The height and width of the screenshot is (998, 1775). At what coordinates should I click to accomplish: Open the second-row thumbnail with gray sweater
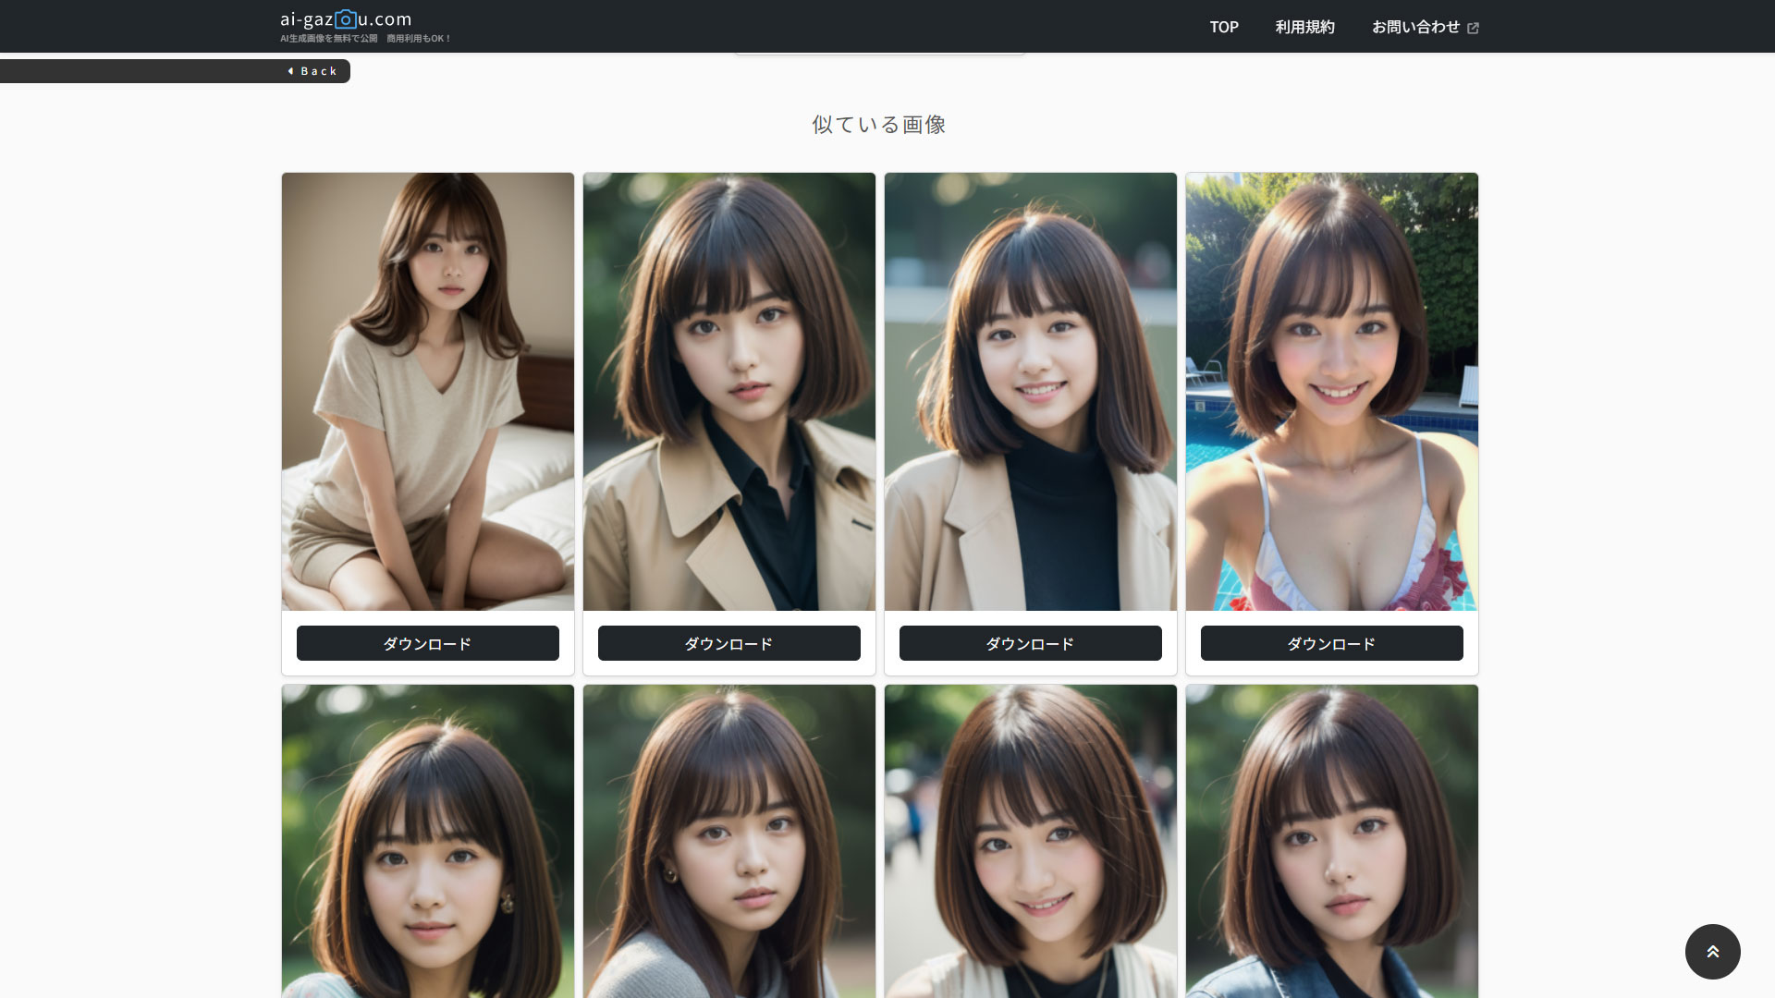[729, 841]
